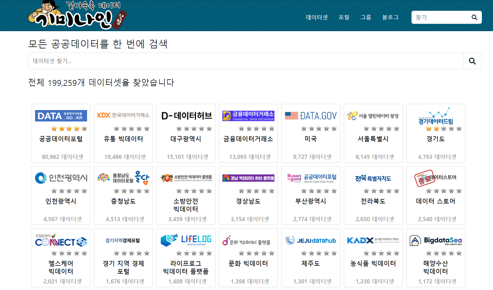Click the 금융데이터거래소 title link
This screenshot has height=290, width=493.
[x=248, y=139]
